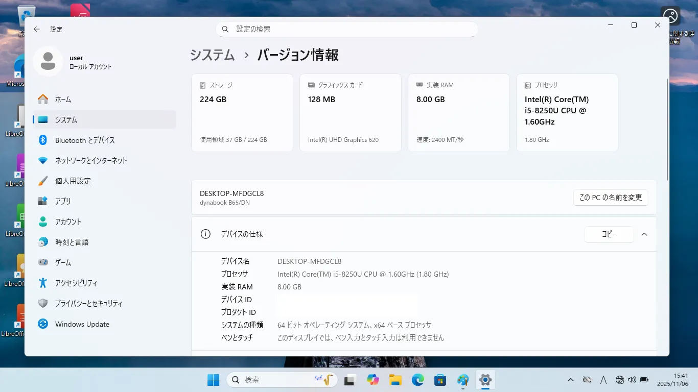Copy device specs with コピー button

coord(609,234)
